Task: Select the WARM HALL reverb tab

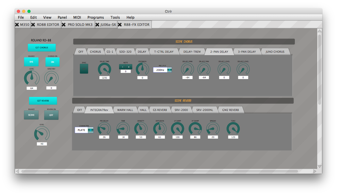Action: (x=125, y=110)
